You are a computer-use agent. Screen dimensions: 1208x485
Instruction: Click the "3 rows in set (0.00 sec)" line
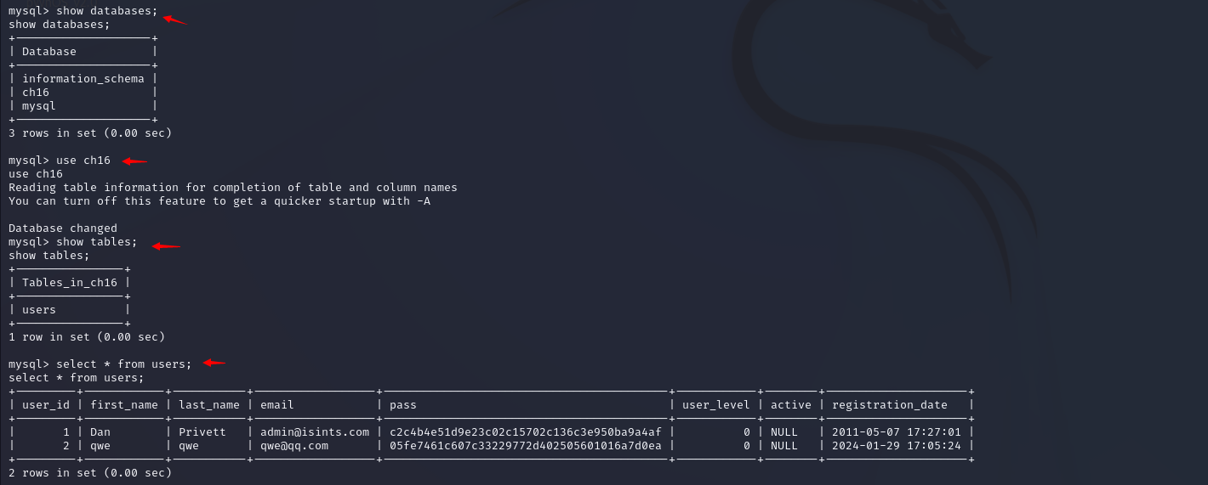click(x=90, y=133)
